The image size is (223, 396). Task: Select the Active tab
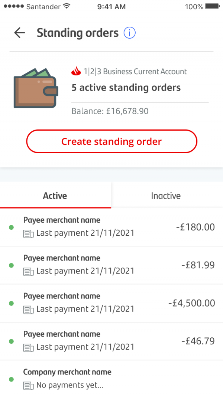[55, 196]
